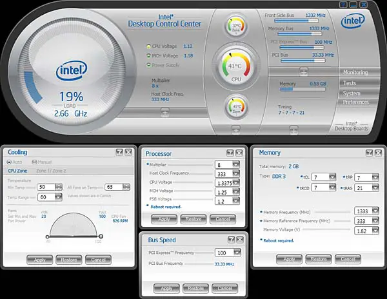Screen dimensions: 387x299
Task: Open Memory Voltage dropdown showing 1.82
Action: [x=375, y=231]
